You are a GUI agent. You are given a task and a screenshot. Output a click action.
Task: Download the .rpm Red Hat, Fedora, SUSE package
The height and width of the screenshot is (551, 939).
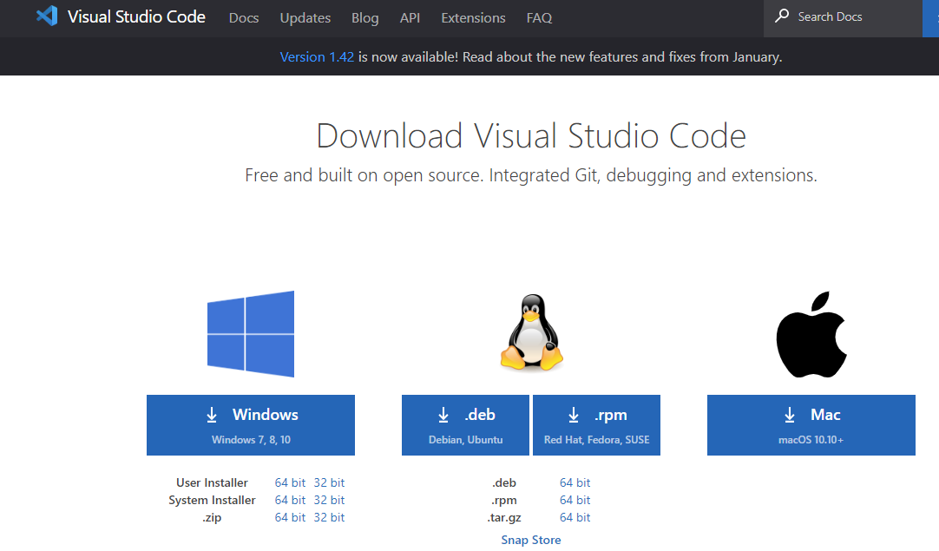tap(596, 425)
